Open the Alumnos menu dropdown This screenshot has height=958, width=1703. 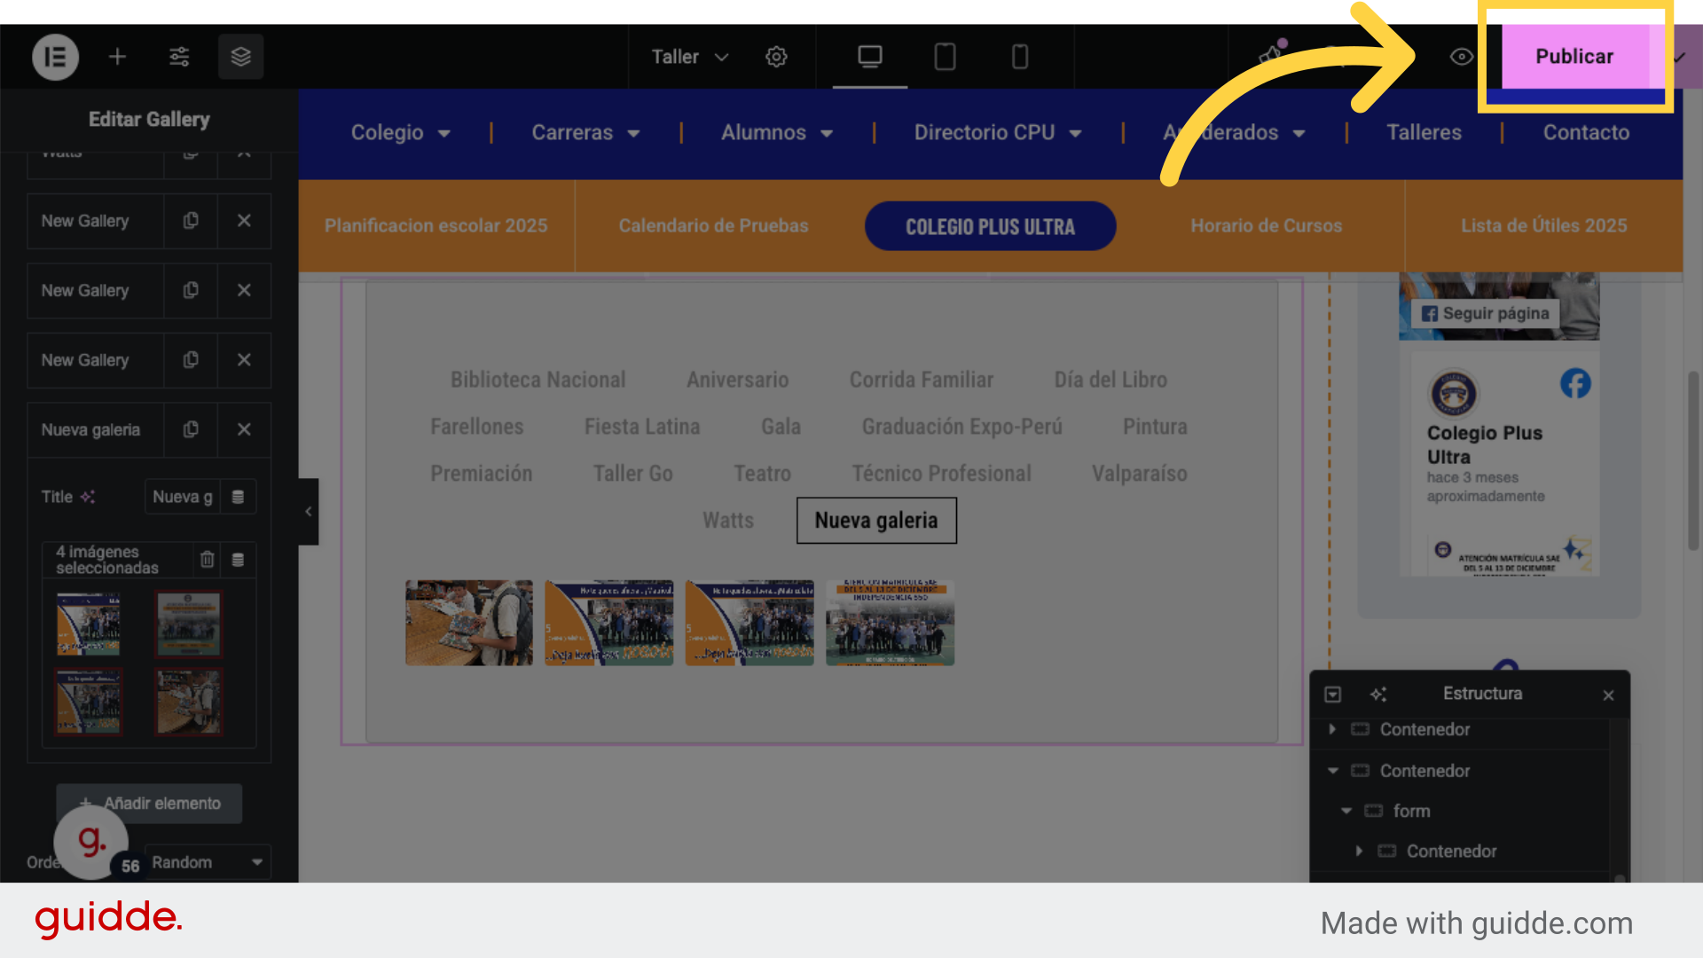[777, 133]
